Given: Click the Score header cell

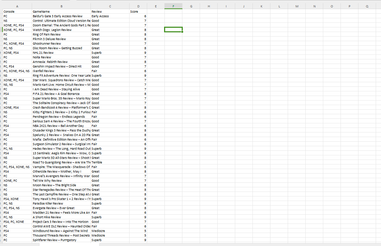Looking at the screenshot, I should (x=138, y=12).
